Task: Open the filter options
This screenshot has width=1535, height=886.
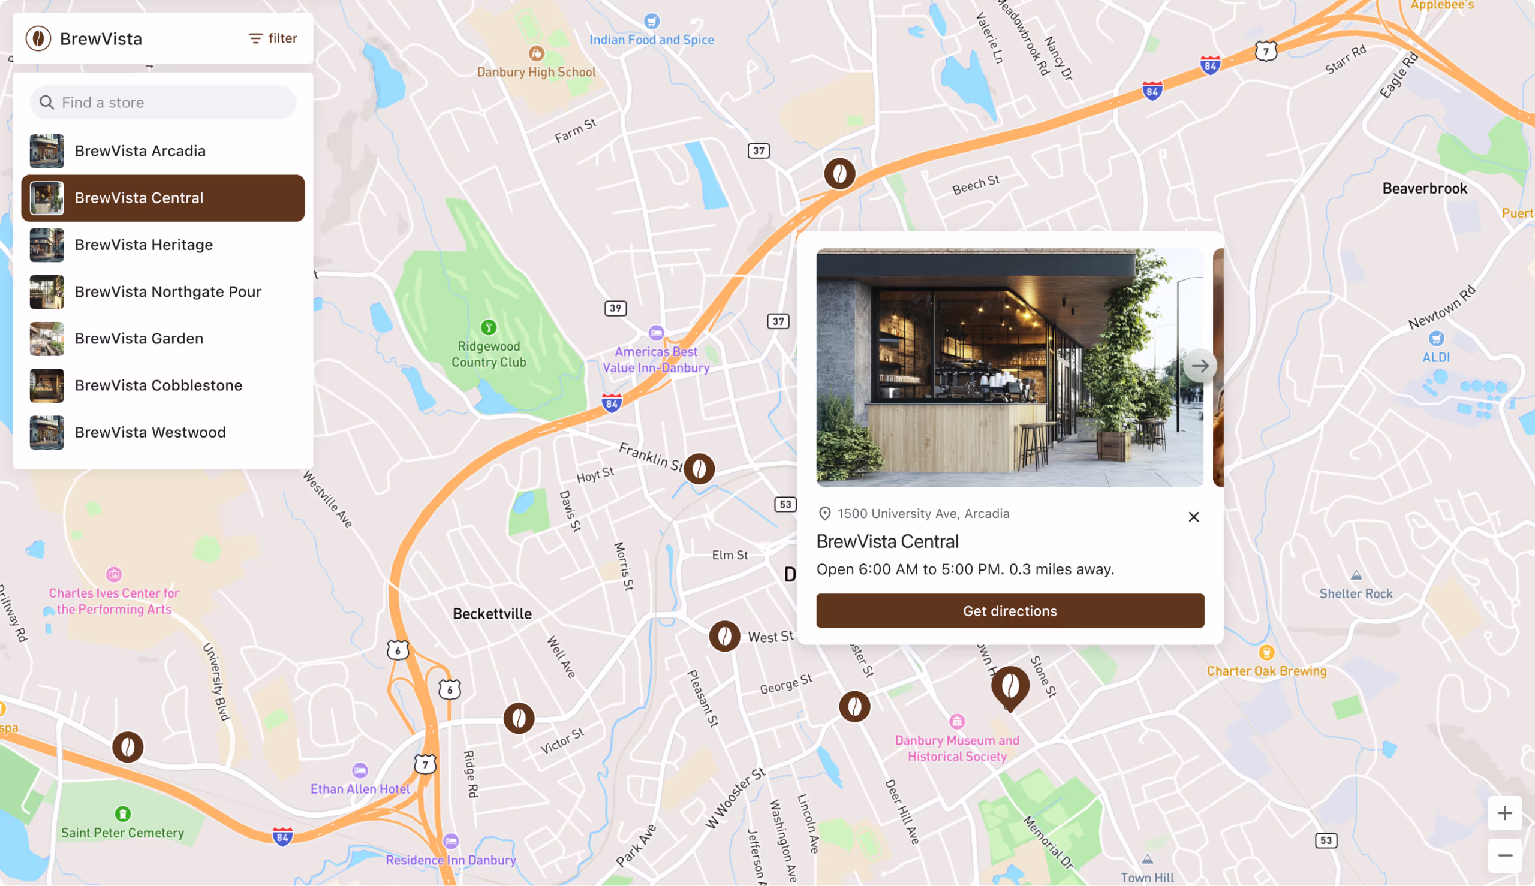Action: [x=273, y=38]
